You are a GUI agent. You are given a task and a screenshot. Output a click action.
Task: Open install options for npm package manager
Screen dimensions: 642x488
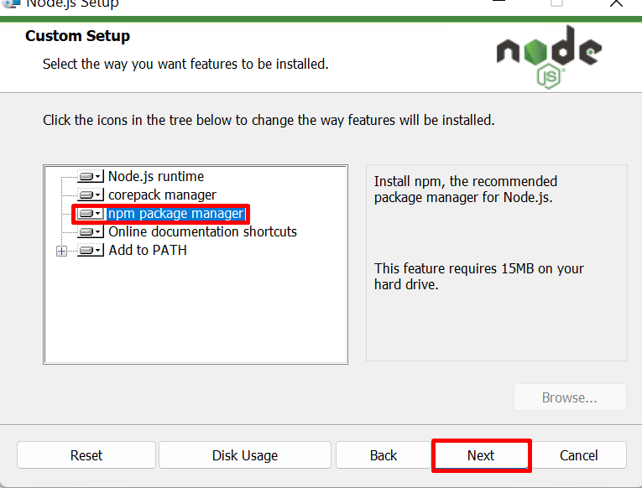pos(91,214)
